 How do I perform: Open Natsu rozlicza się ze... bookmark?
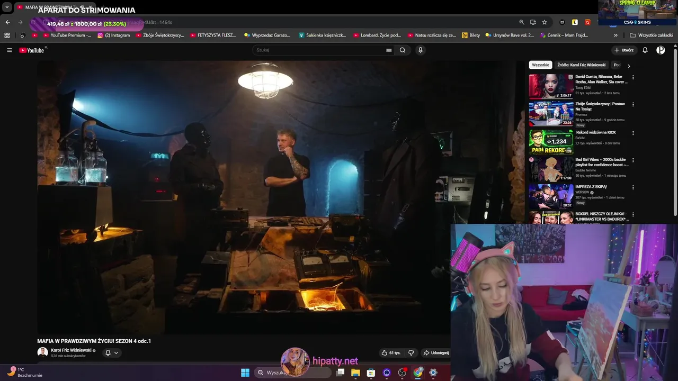(x=432, y=35)
